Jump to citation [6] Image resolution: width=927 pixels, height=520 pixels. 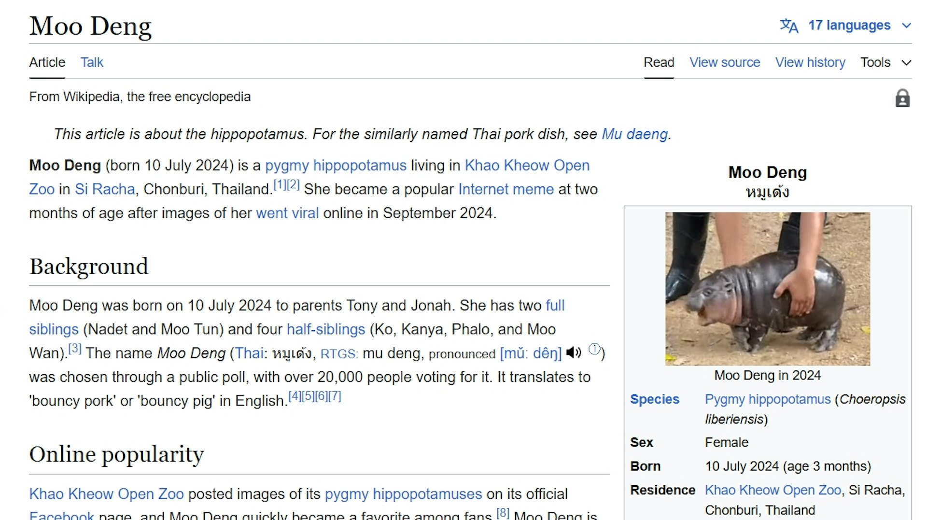tap(321, 396)
